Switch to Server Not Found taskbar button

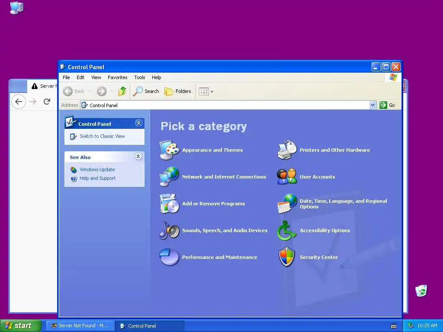tap(80, 326)
